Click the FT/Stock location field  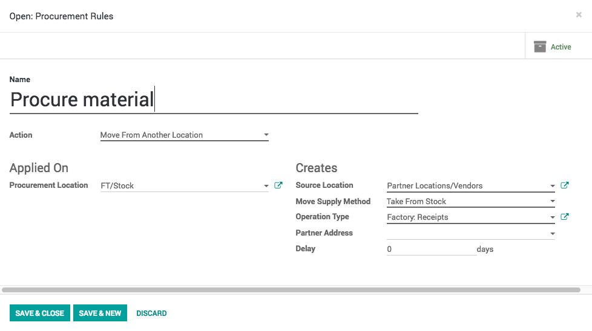click(x=180, y=186)
